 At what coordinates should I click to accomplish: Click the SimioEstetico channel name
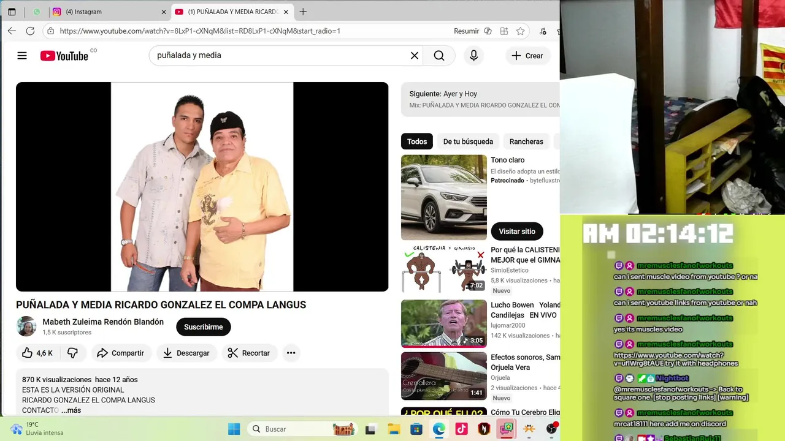510,270
